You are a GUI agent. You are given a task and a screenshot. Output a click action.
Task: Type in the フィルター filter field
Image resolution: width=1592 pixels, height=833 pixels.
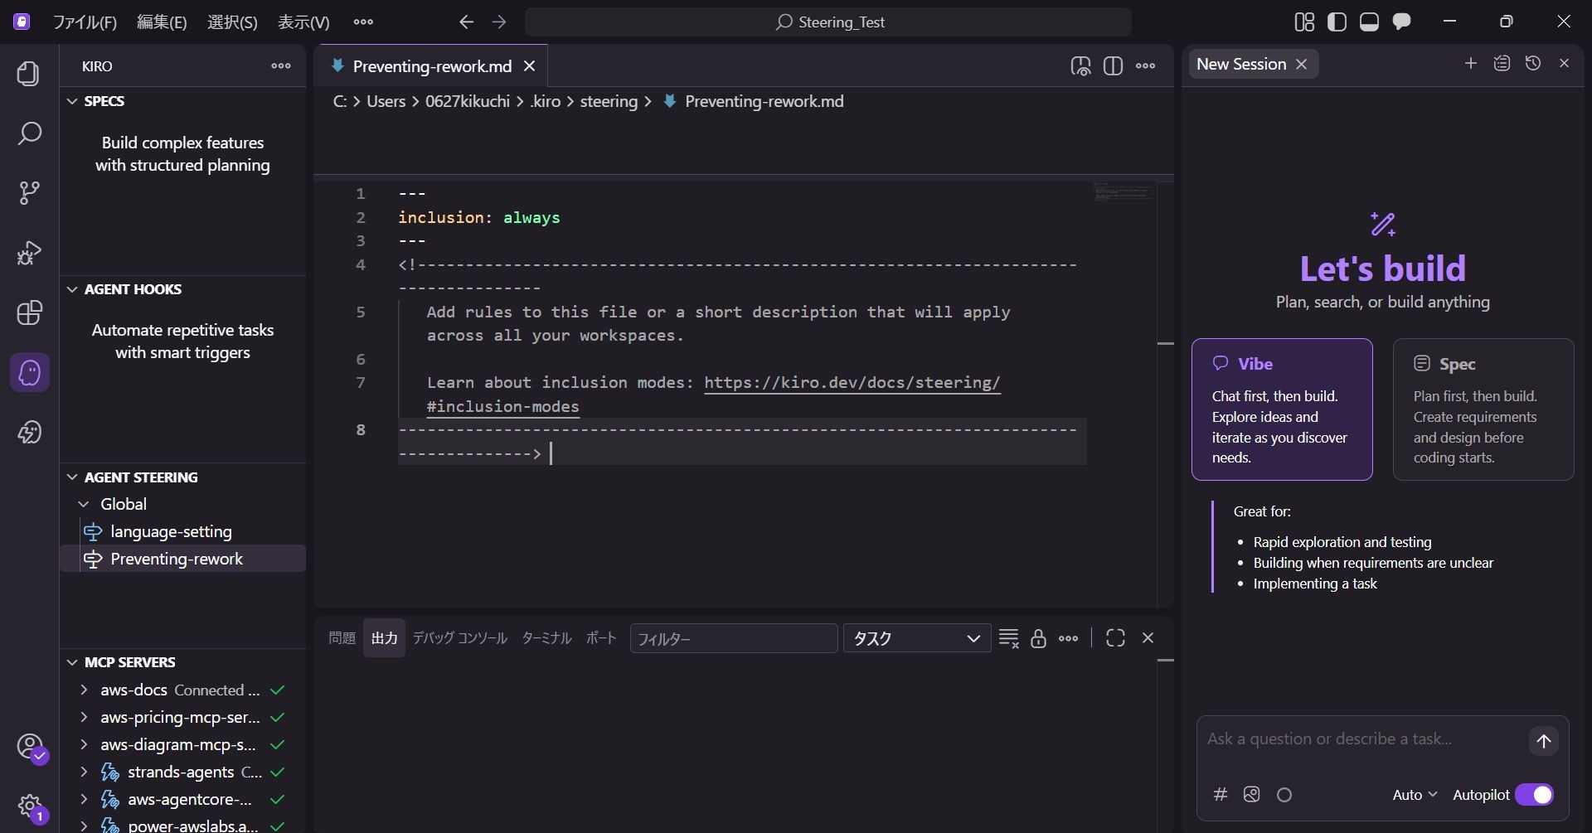(x=733, y=638)
